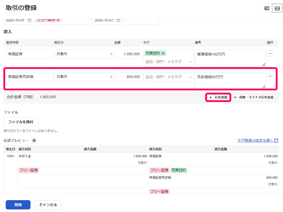Switch to split-column layout view icon

tap(267, 8)
